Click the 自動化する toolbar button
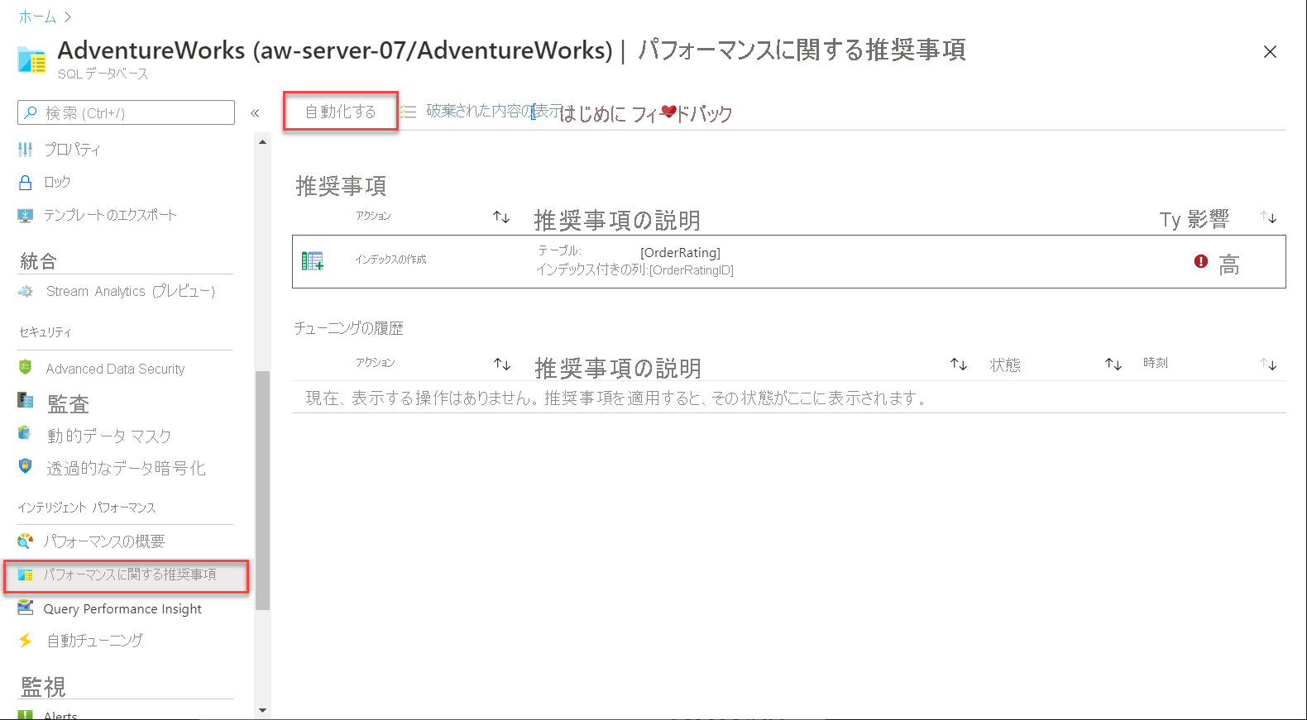 point(341,112)
